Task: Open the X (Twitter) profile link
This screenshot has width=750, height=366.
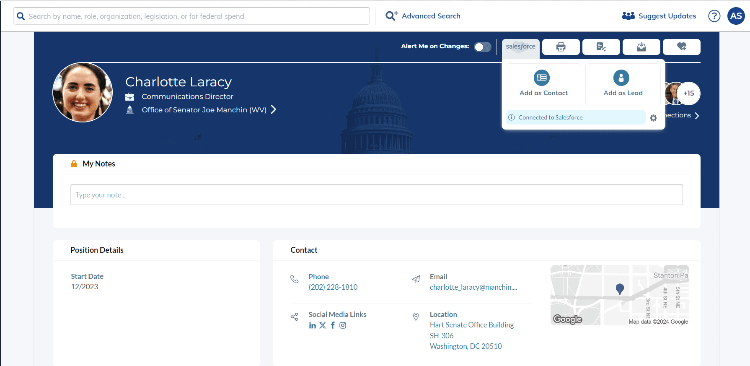Action: point(323,325)
